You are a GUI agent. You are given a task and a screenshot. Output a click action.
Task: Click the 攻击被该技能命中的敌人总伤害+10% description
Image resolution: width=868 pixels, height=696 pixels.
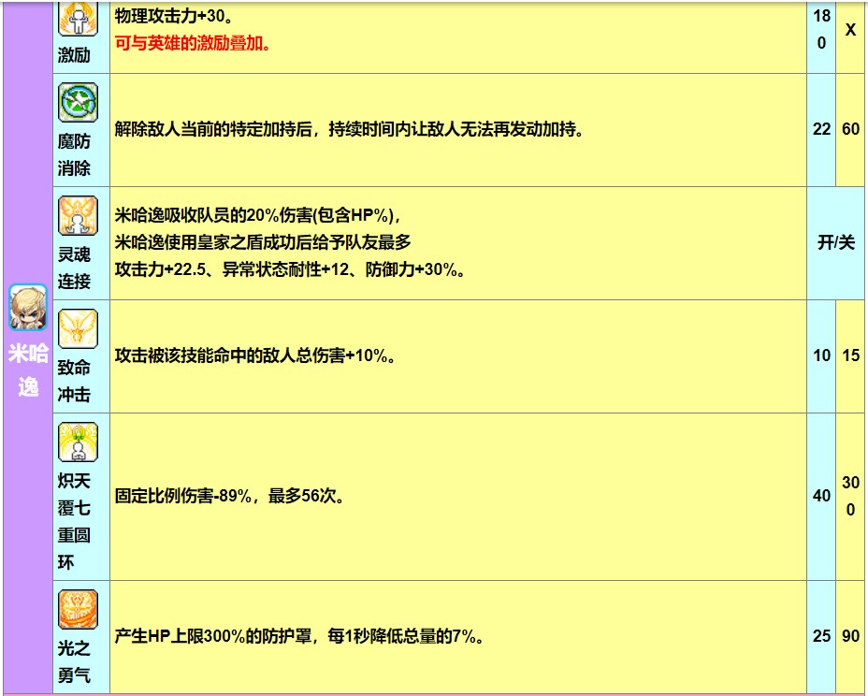click(254, 355)
